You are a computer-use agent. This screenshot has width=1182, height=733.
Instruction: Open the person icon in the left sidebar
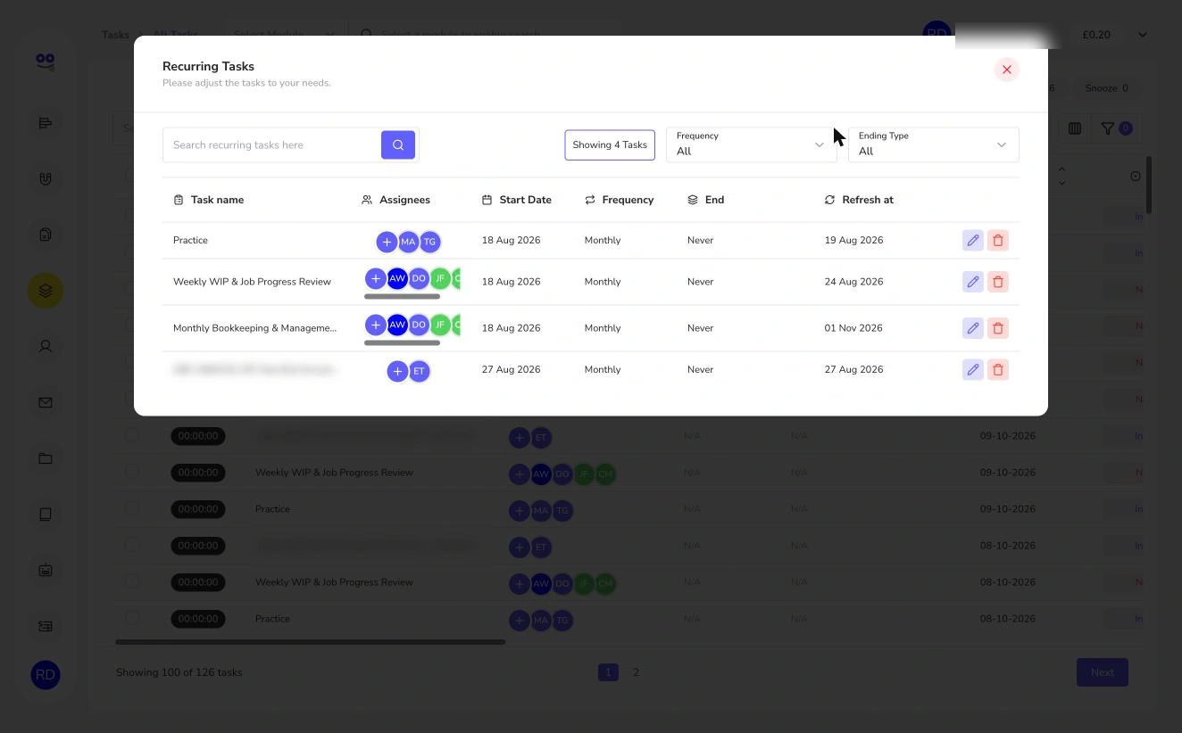[x=46, y=346]
